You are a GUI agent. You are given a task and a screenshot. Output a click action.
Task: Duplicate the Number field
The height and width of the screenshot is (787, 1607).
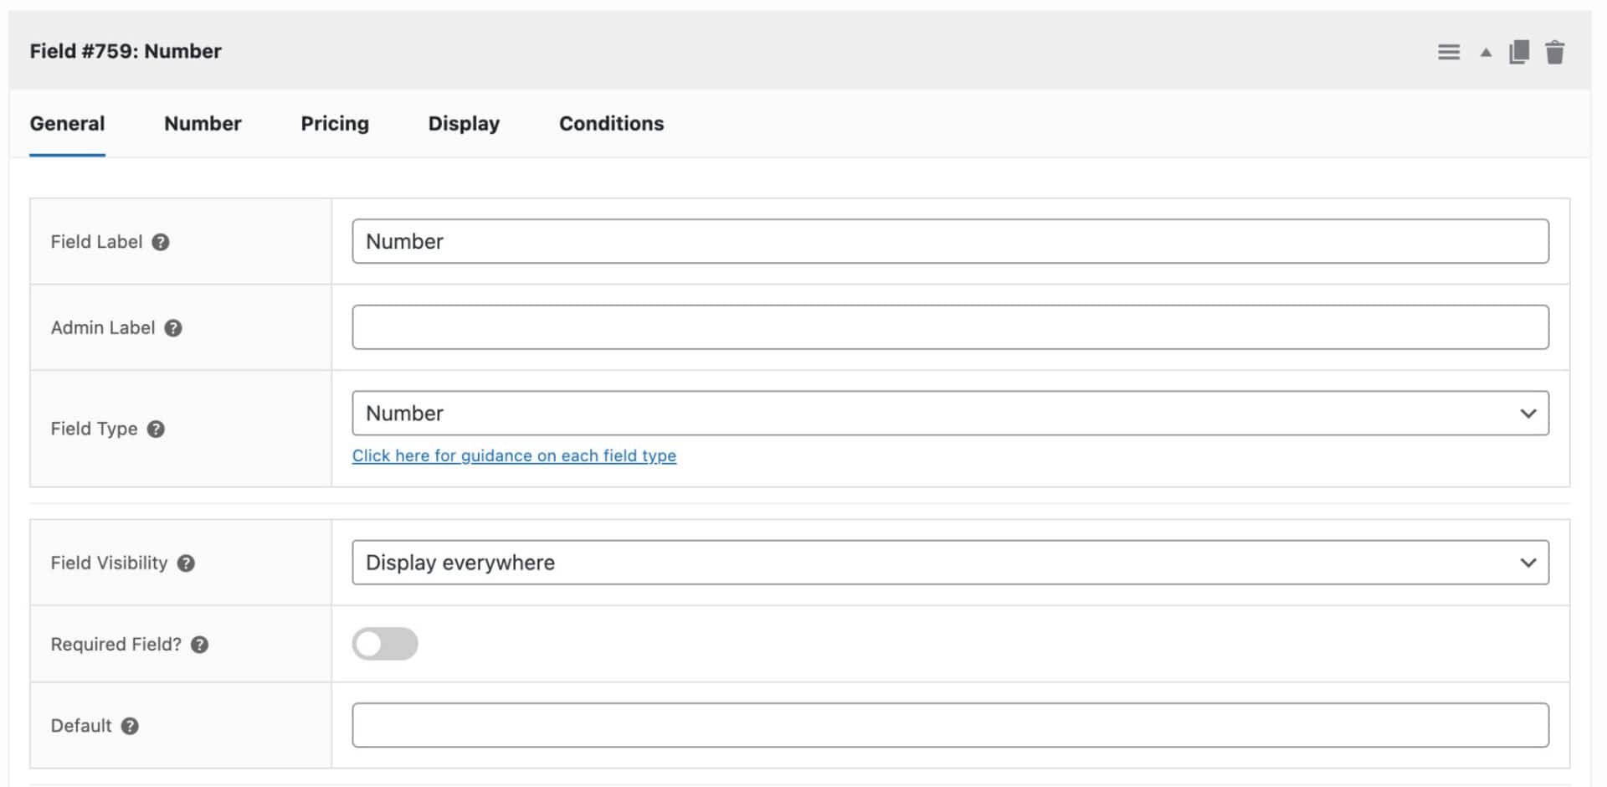point(1519,51)
